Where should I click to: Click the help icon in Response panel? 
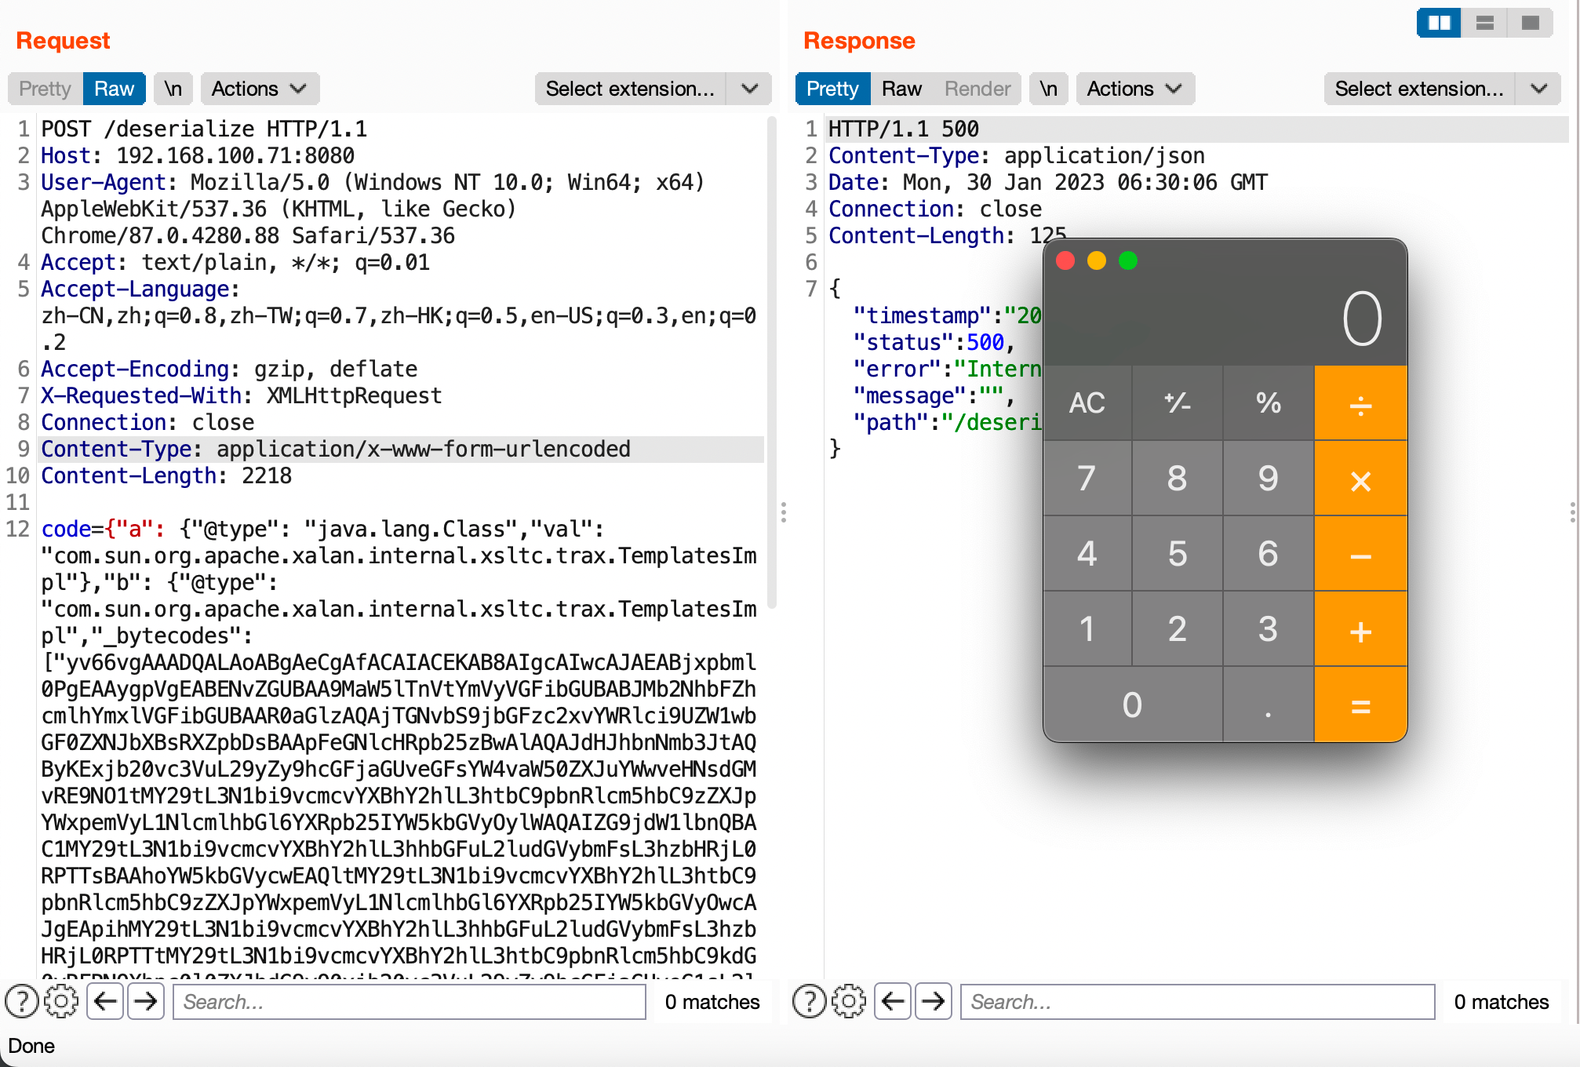point(810,1002)
